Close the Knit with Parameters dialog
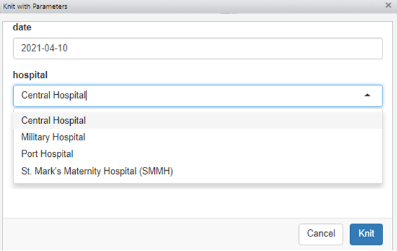Image resolution: width=397 pixels, height=251 pixels. [x=388, y=5]
